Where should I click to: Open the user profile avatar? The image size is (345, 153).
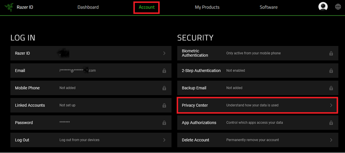[323, 7]
